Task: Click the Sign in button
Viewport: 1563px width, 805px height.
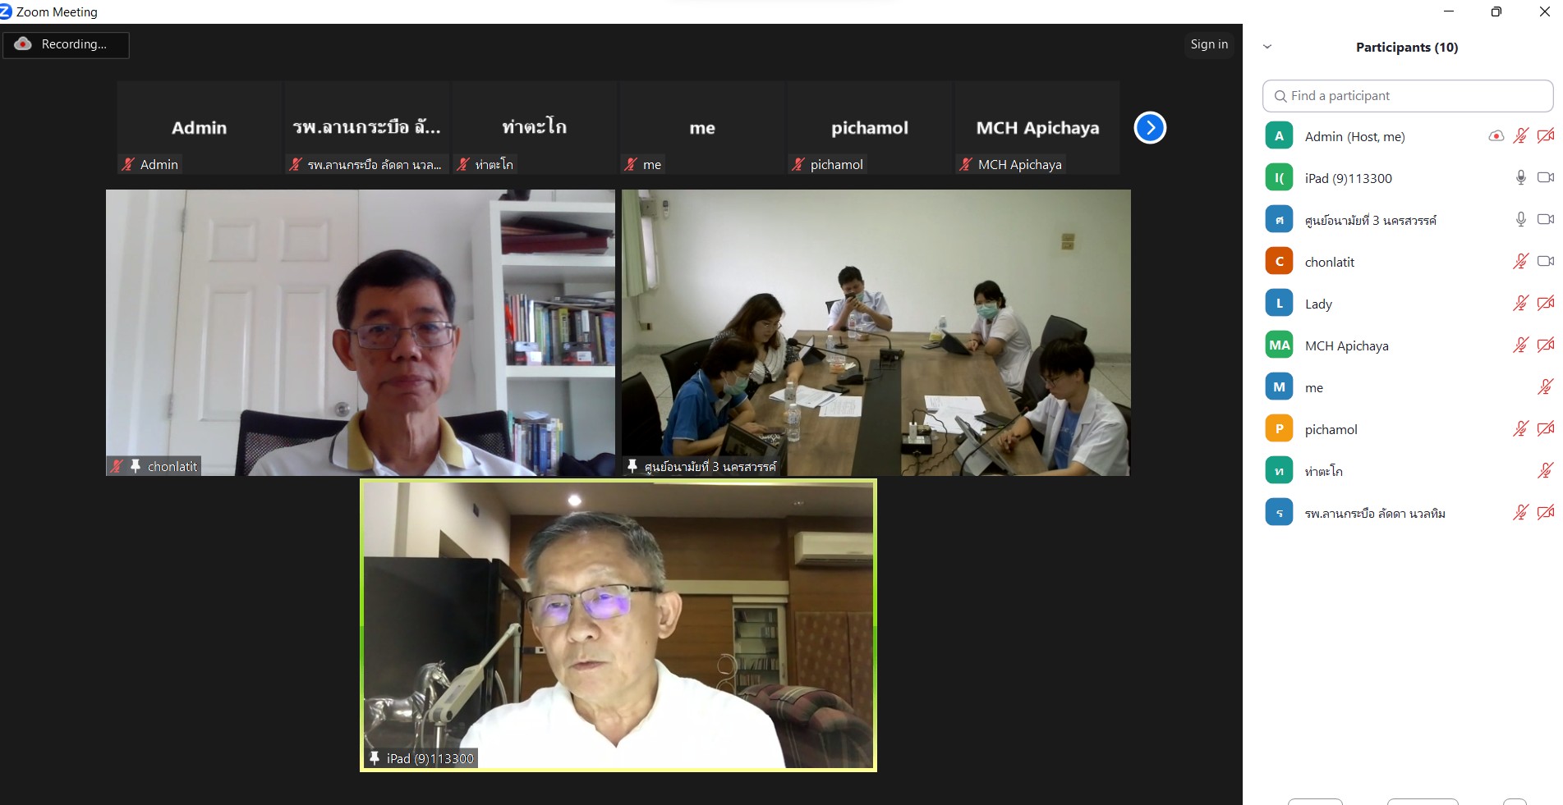Action: [x=1209, y=44]
